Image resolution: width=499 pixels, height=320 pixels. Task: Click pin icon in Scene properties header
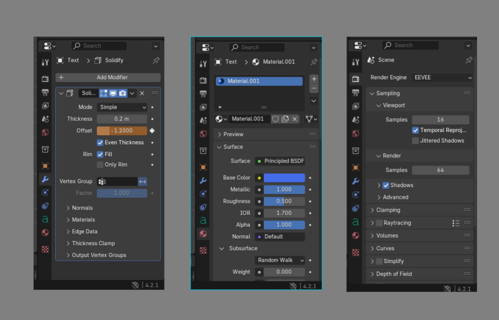pyautogui.click(x=468, y=60)
